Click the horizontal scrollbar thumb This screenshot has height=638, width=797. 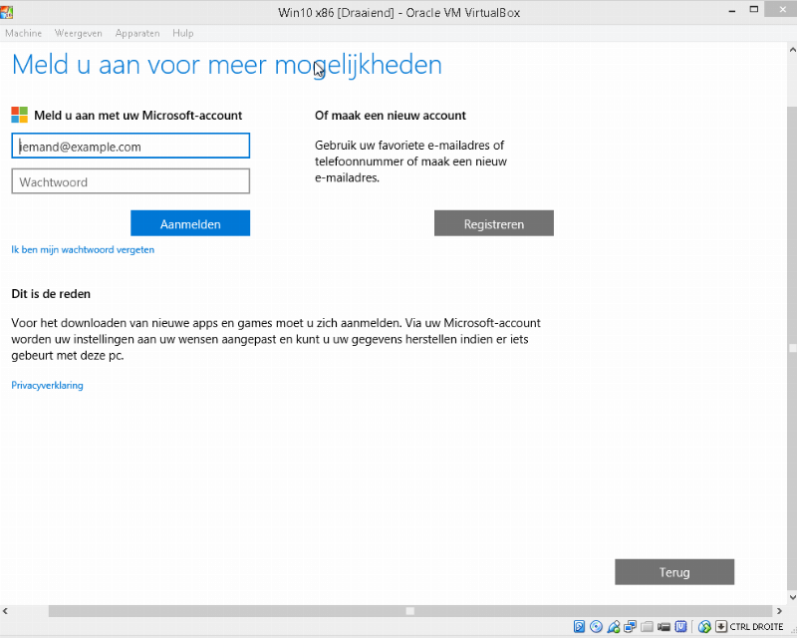coord(410,611)
